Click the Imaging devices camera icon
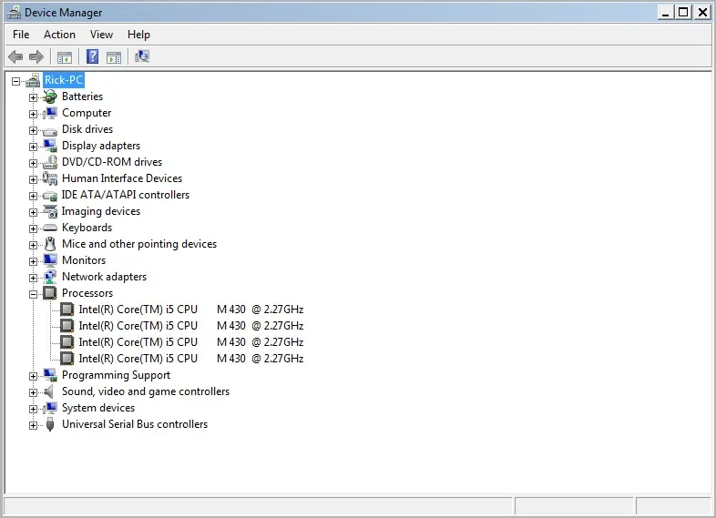Screen dimensions: 716x518 [x=50, y=211]
